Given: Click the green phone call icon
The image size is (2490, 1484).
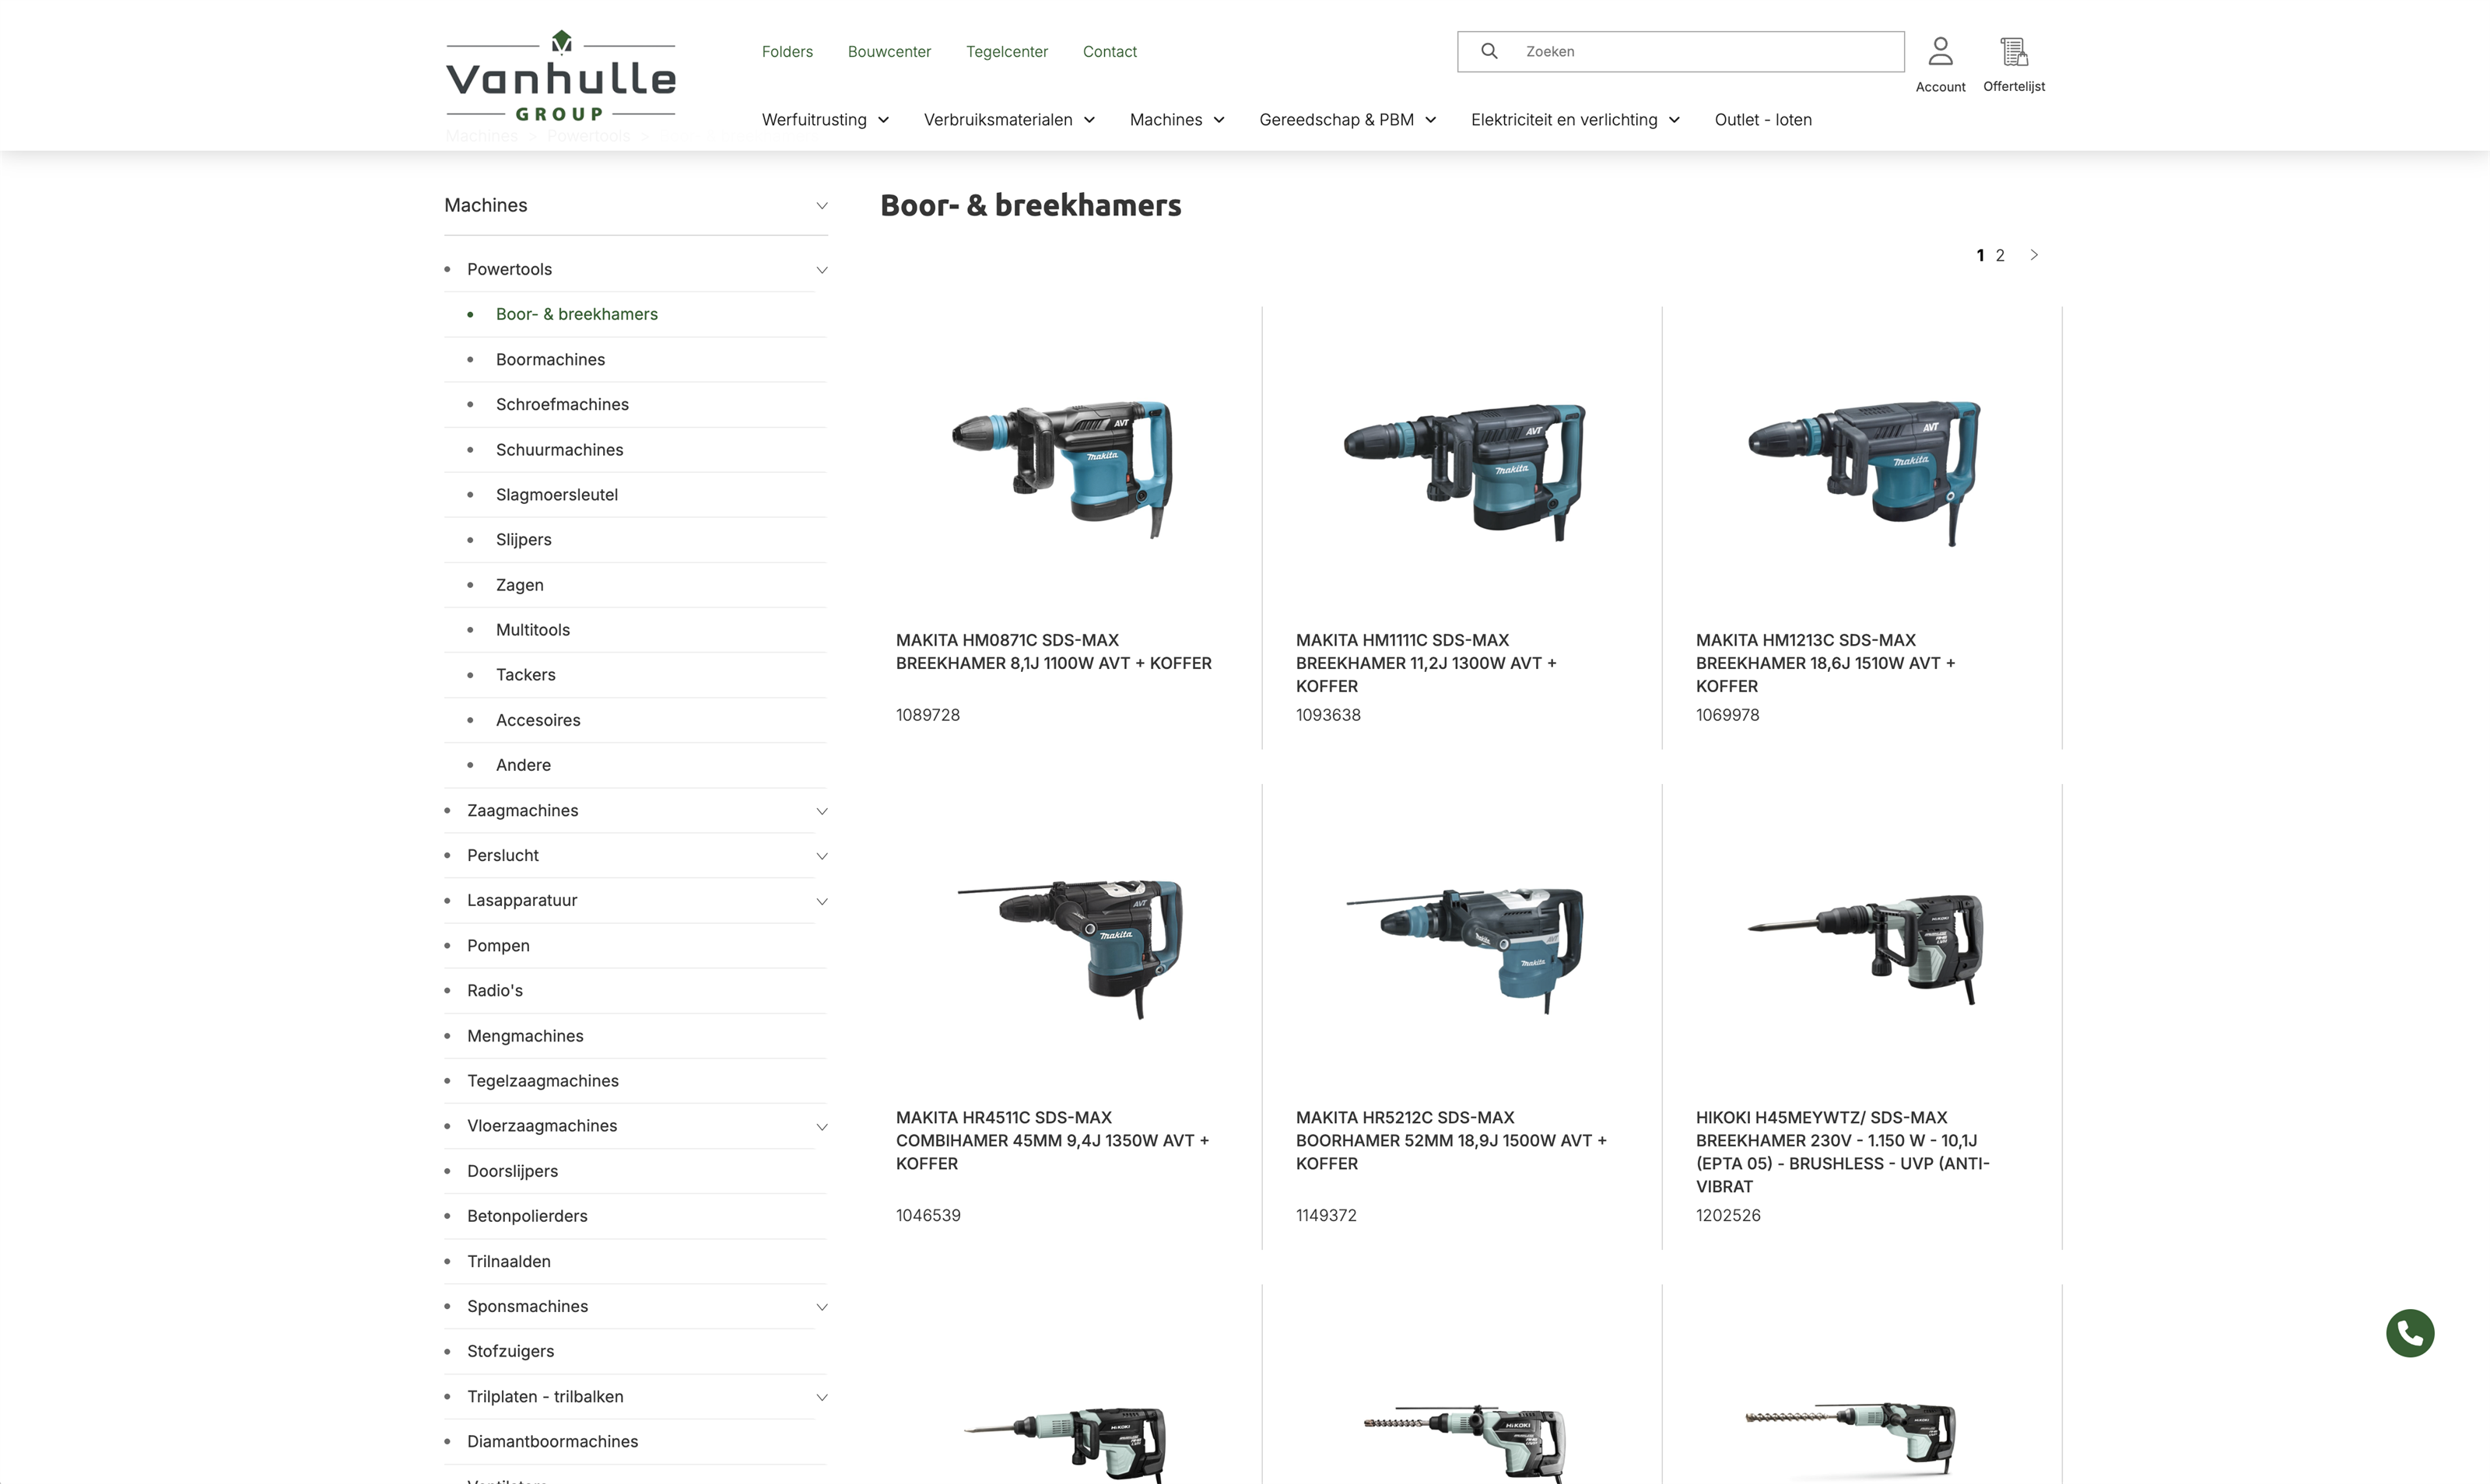Looking at the screenshot, I should point(2409,1333).
